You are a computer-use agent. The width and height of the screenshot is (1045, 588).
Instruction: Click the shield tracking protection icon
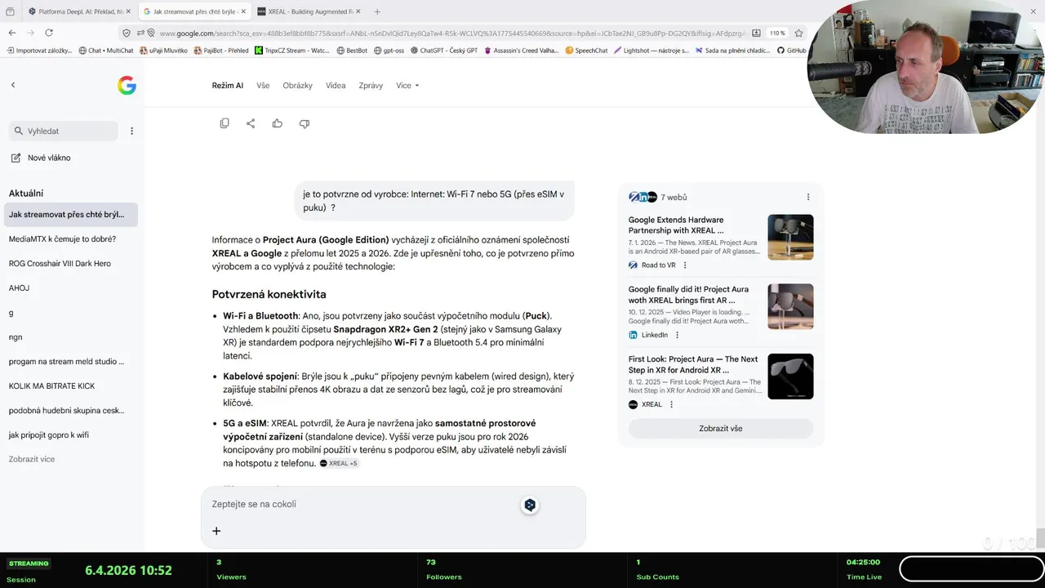pyautogui.click(x=126, y=33)
